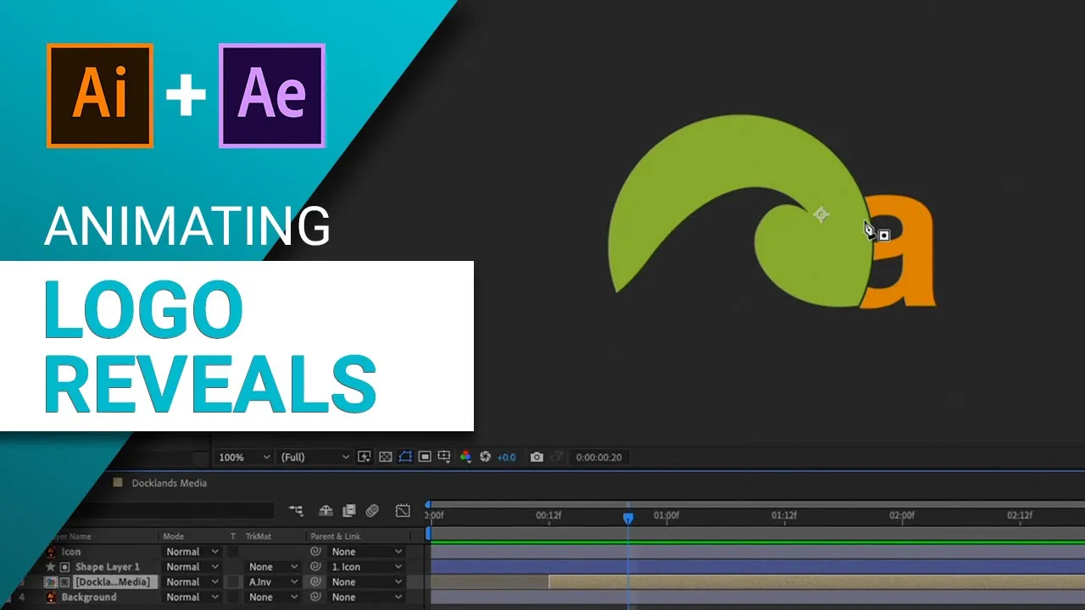Viewport: 1085px width, 610px height.
Task: Click the Show Snapshot icon
Action: click(x=557, y=457)
